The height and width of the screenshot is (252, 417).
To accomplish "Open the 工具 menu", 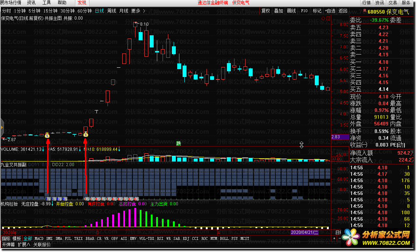I will (46, 2).
